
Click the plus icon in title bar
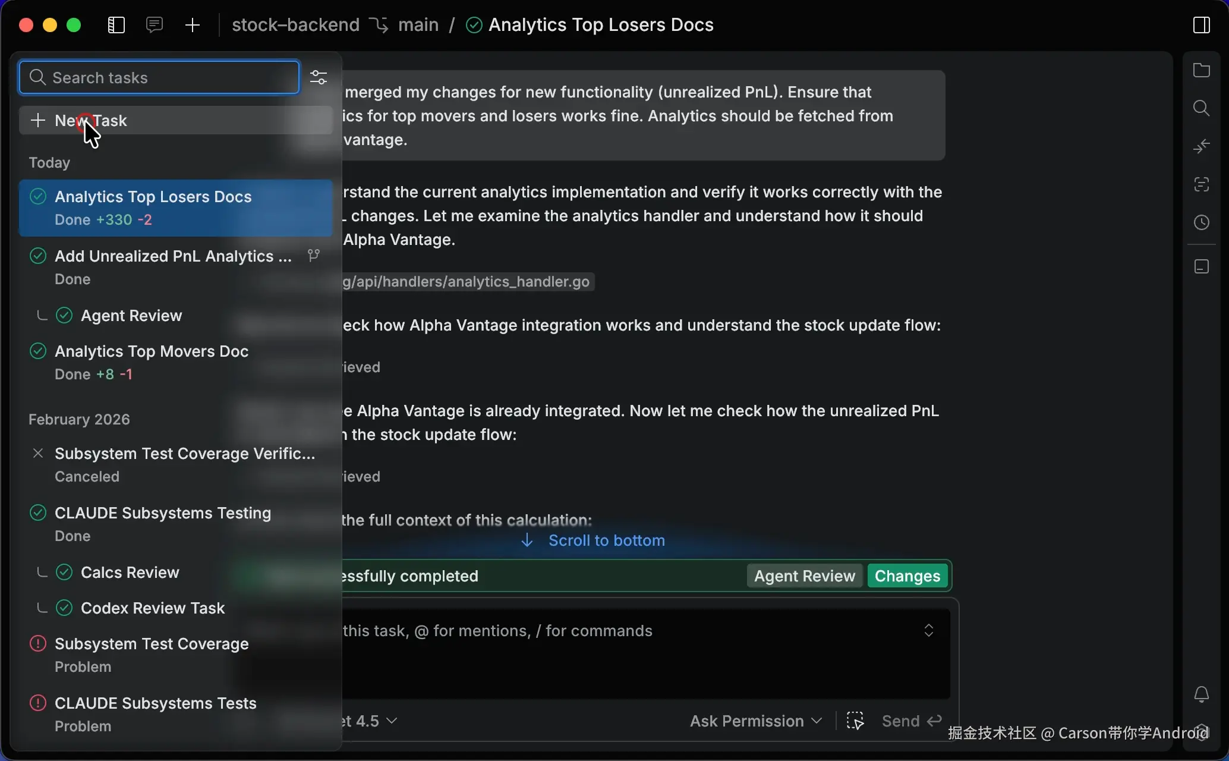tap(193, 25)
